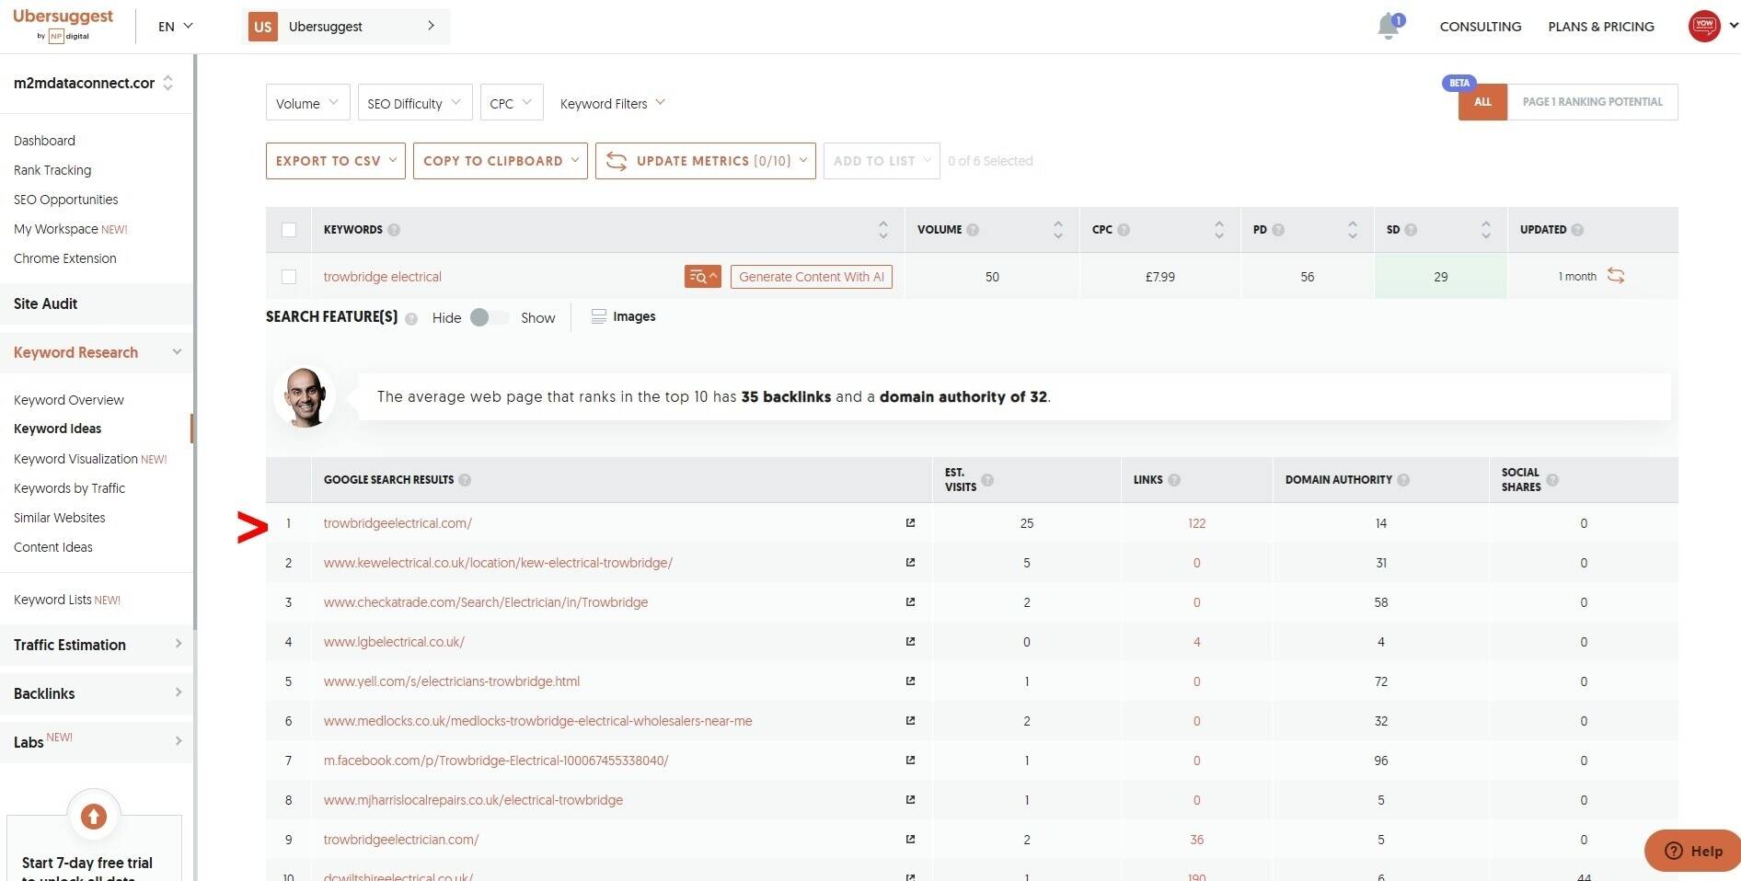Sort by the SD column arrows
Viewport: 1741px width, 881px height.
(x=1486, y=230)
